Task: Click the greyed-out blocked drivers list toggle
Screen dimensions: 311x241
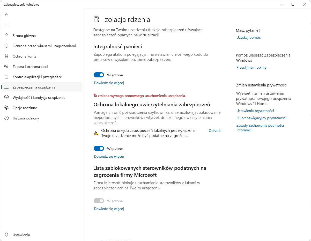Action: point(99,201)
